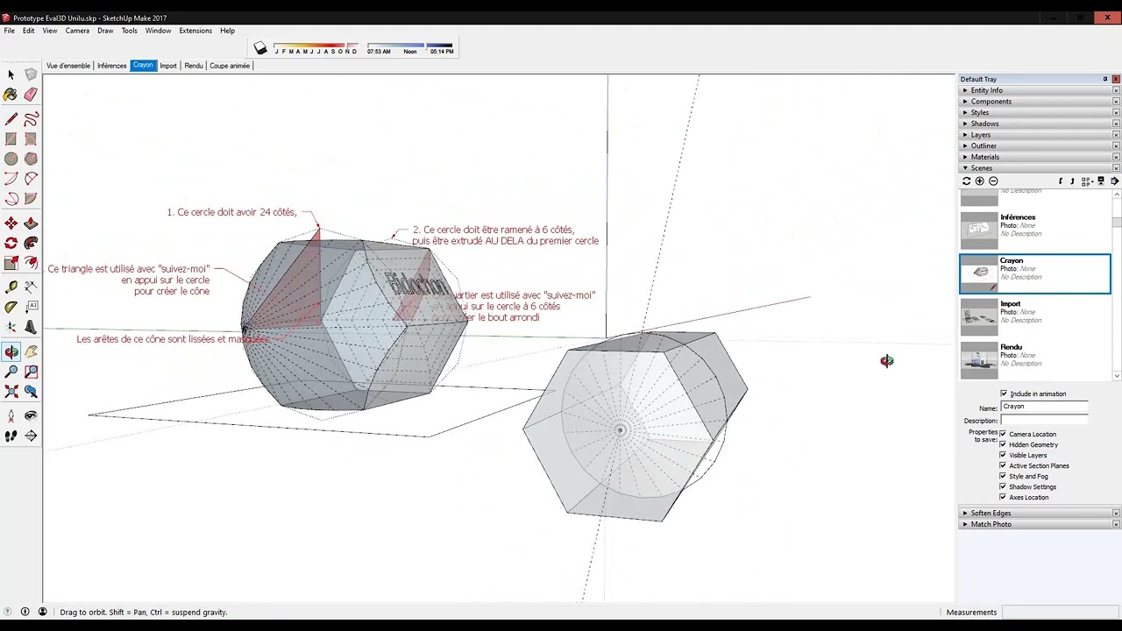Uncheck Style and Fog property
Screen dimensions: 1122x631
click(1003, 476)
